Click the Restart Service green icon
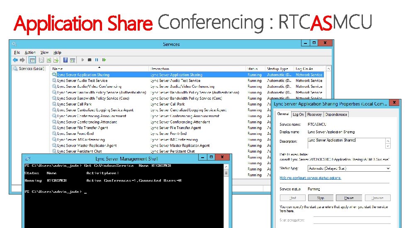 (x=104, y=60)
